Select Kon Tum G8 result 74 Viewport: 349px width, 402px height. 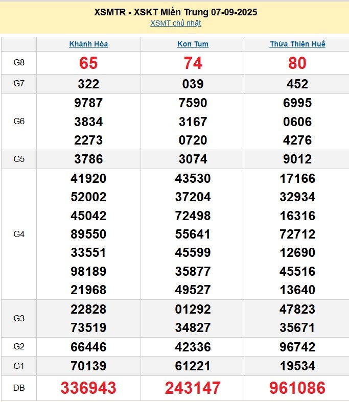193,63
